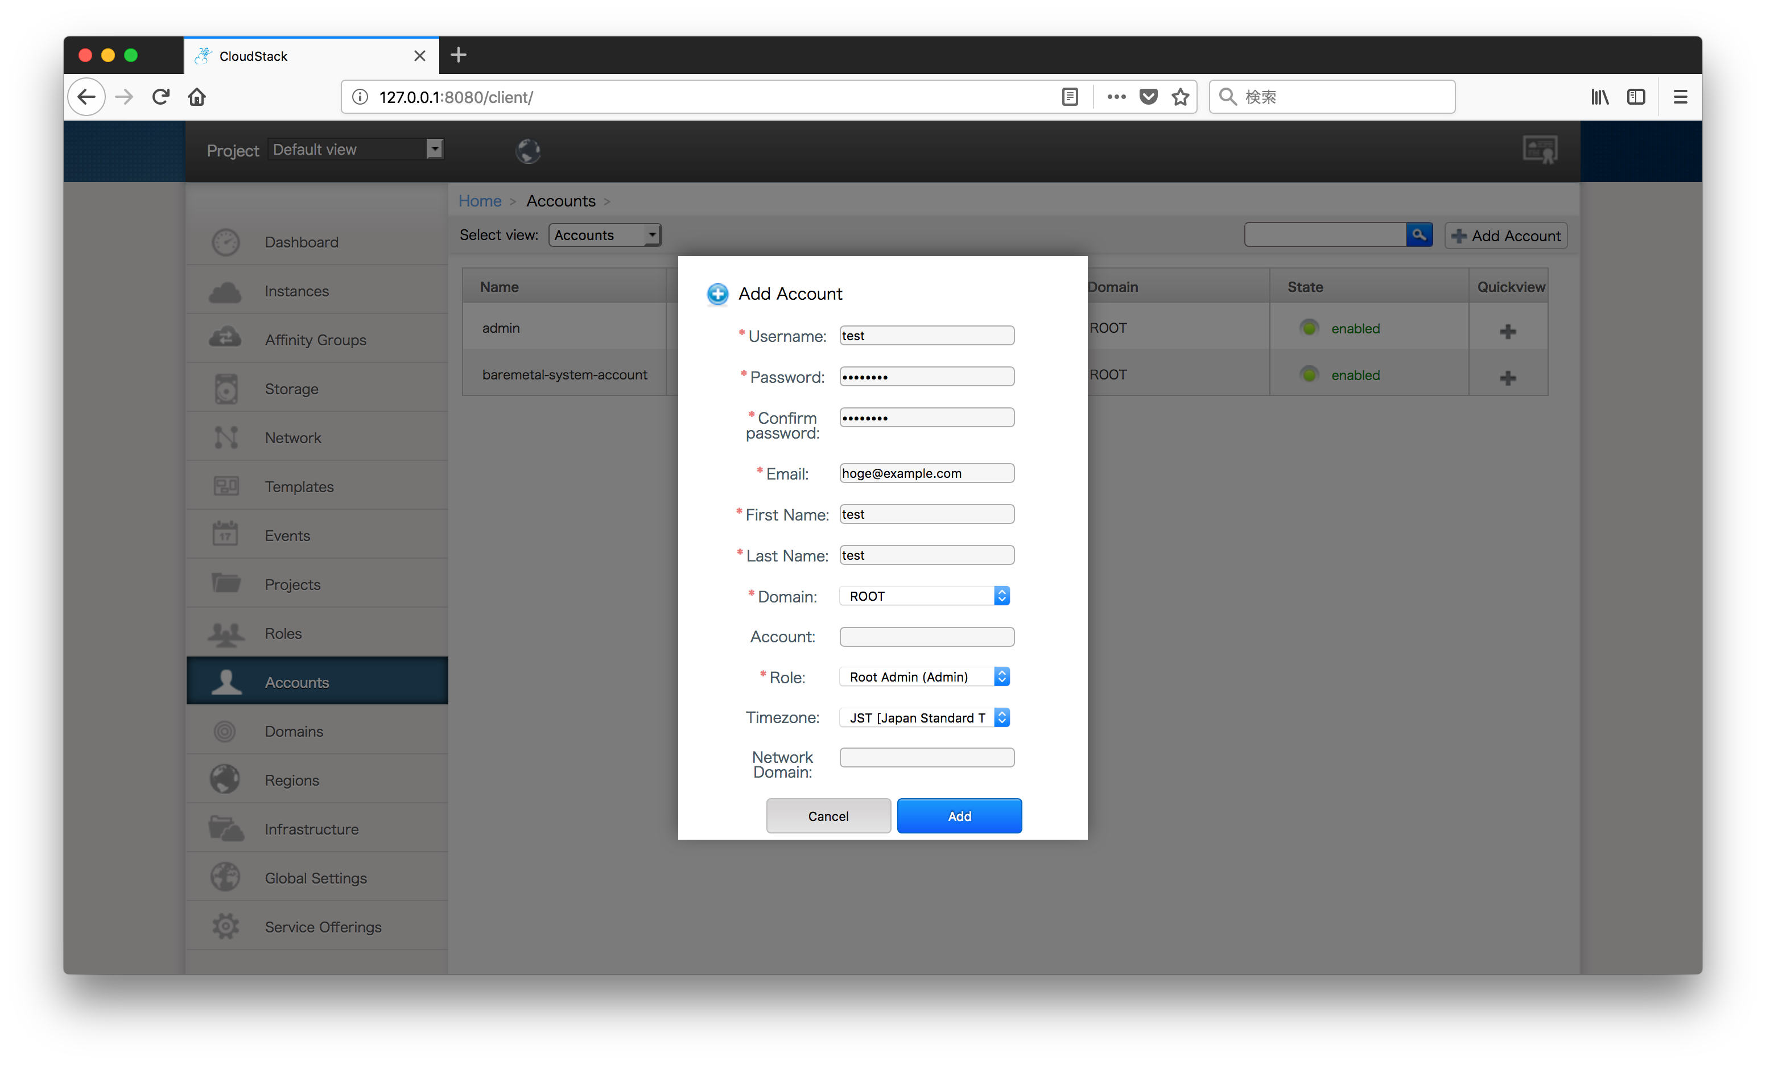Open the browser library icon

(1599, 97)
